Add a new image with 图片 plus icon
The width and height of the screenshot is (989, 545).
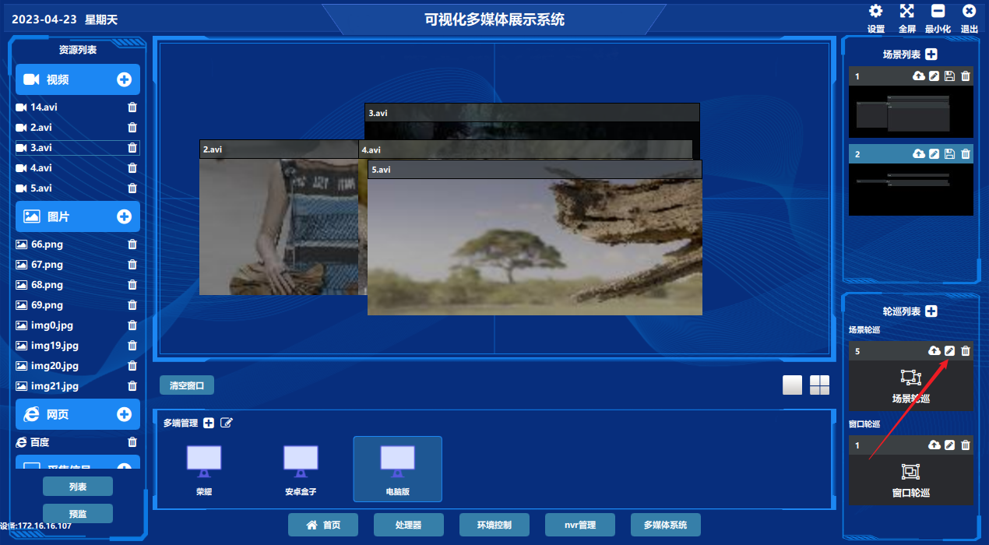point(124,216)
